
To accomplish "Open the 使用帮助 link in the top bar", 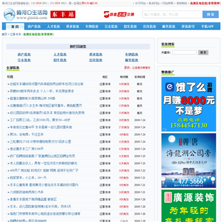I will pos(182,3).
